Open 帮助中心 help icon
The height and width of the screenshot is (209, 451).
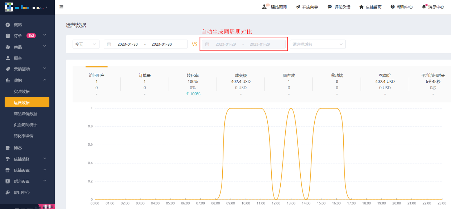393,7
